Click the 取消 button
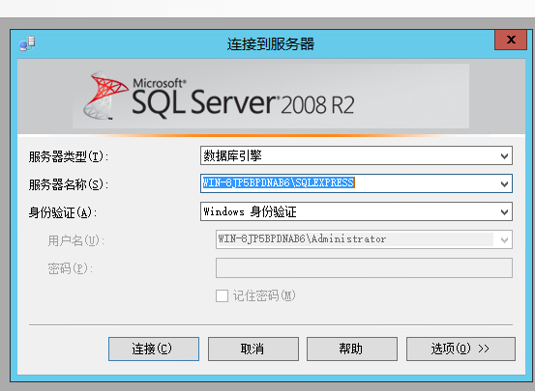 pyautogui.click(x=253, y=349)
